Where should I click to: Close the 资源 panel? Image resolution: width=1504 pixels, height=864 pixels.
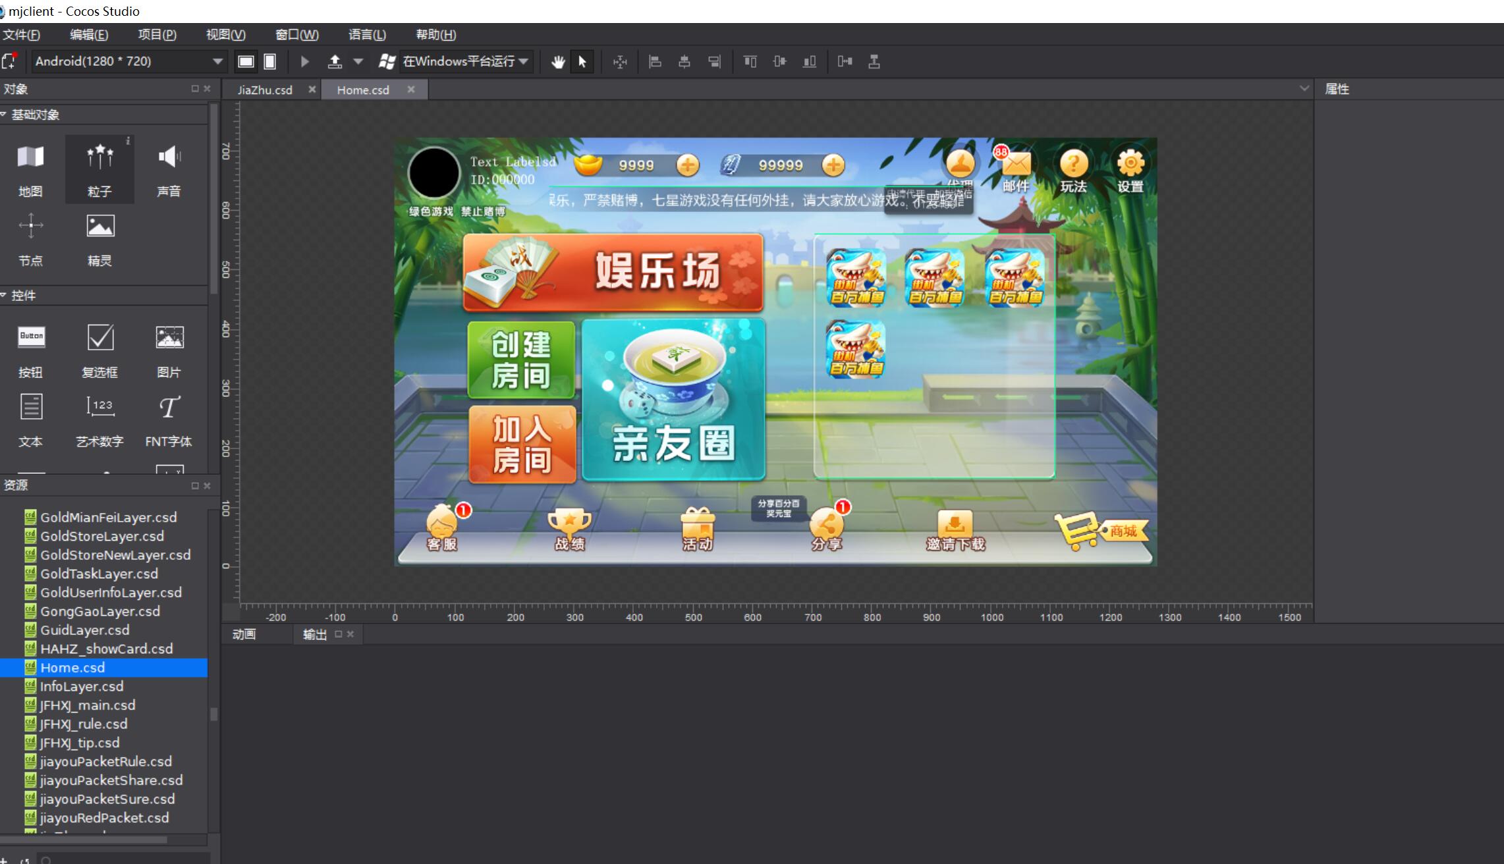[207, 485]
